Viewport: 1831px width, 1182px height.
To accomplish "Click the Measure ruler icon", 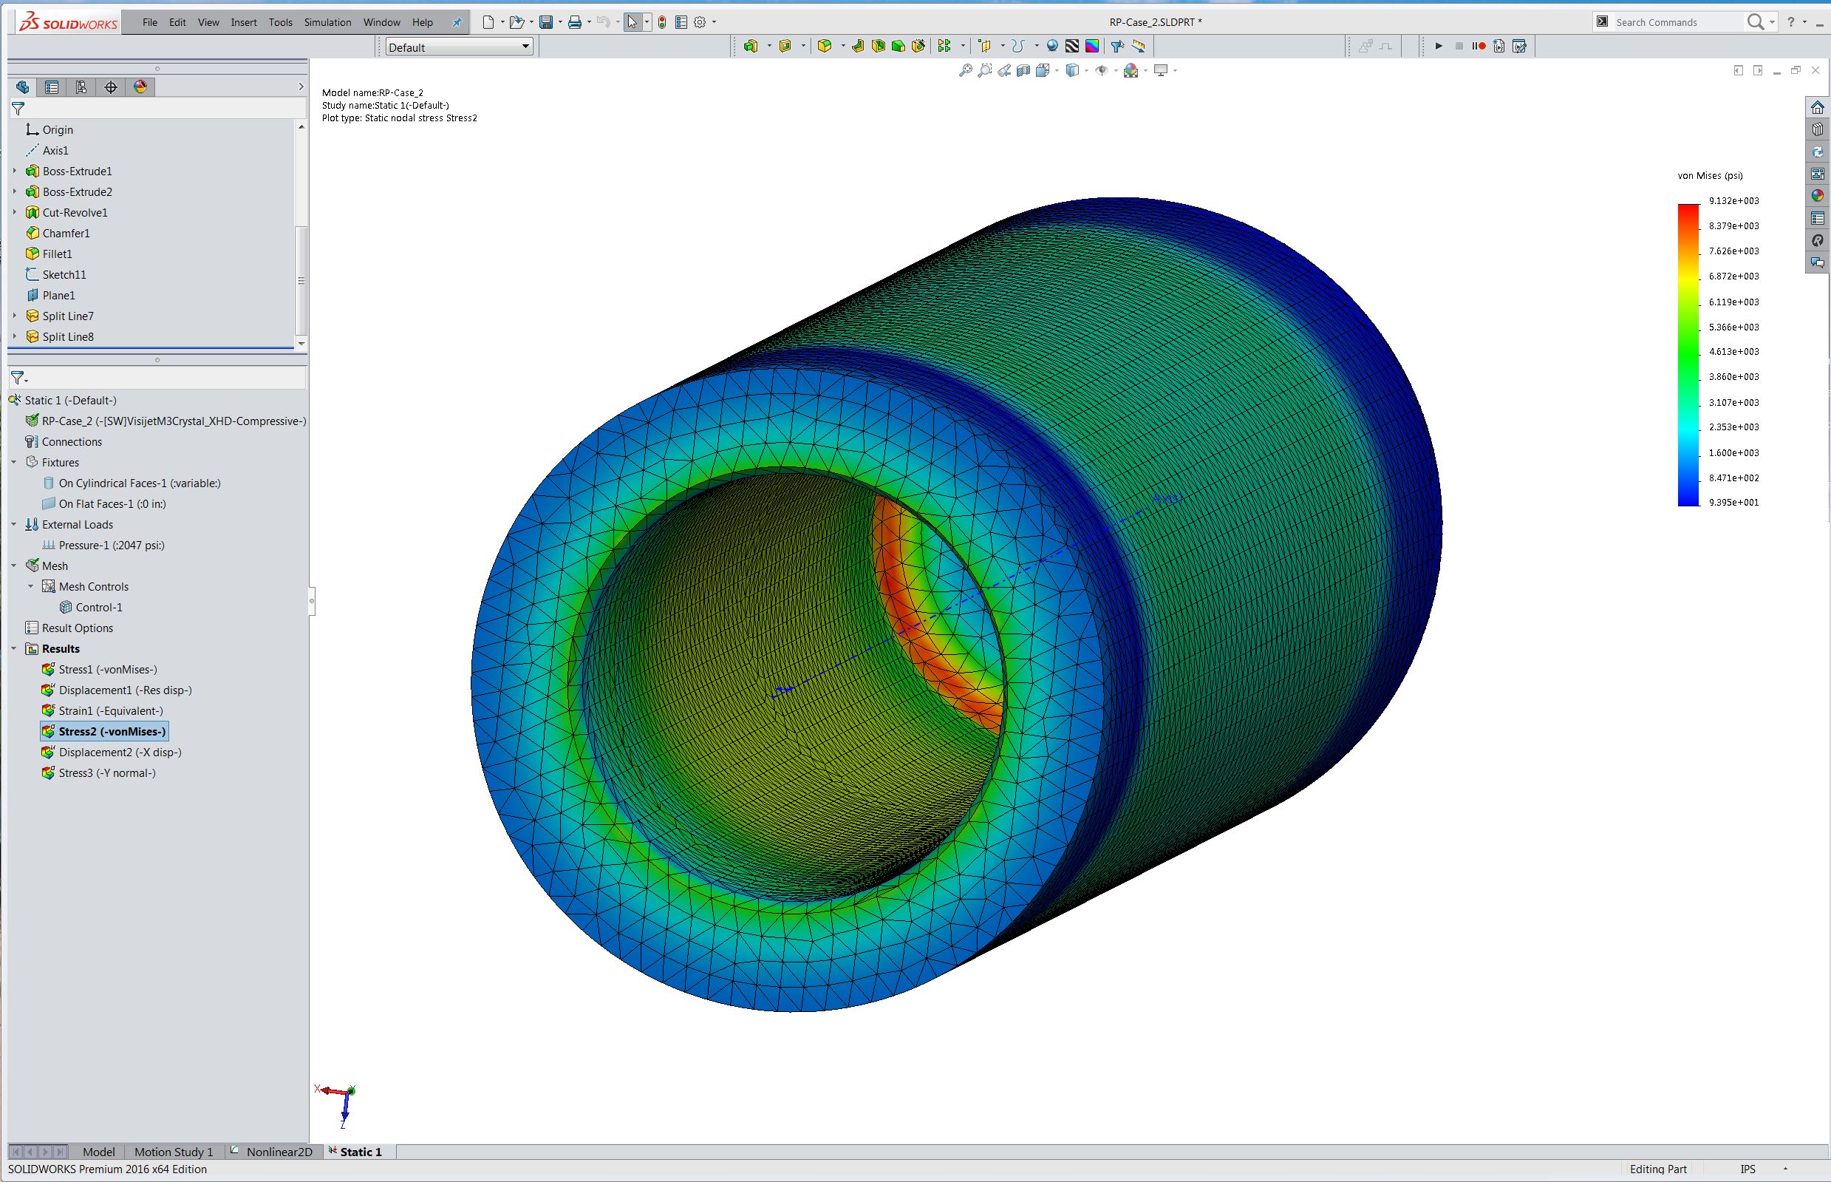I will pos(1139,46).
